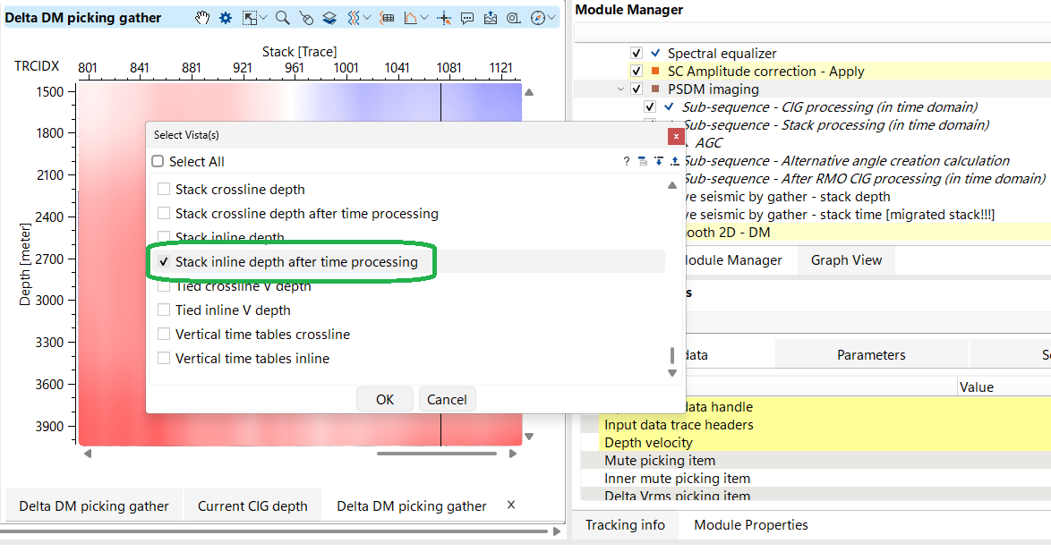Image resolution: width=1051 pixels, height=552 pixels.
Task: Check Vertical time tables crossline option
Action: pos(164,335)
